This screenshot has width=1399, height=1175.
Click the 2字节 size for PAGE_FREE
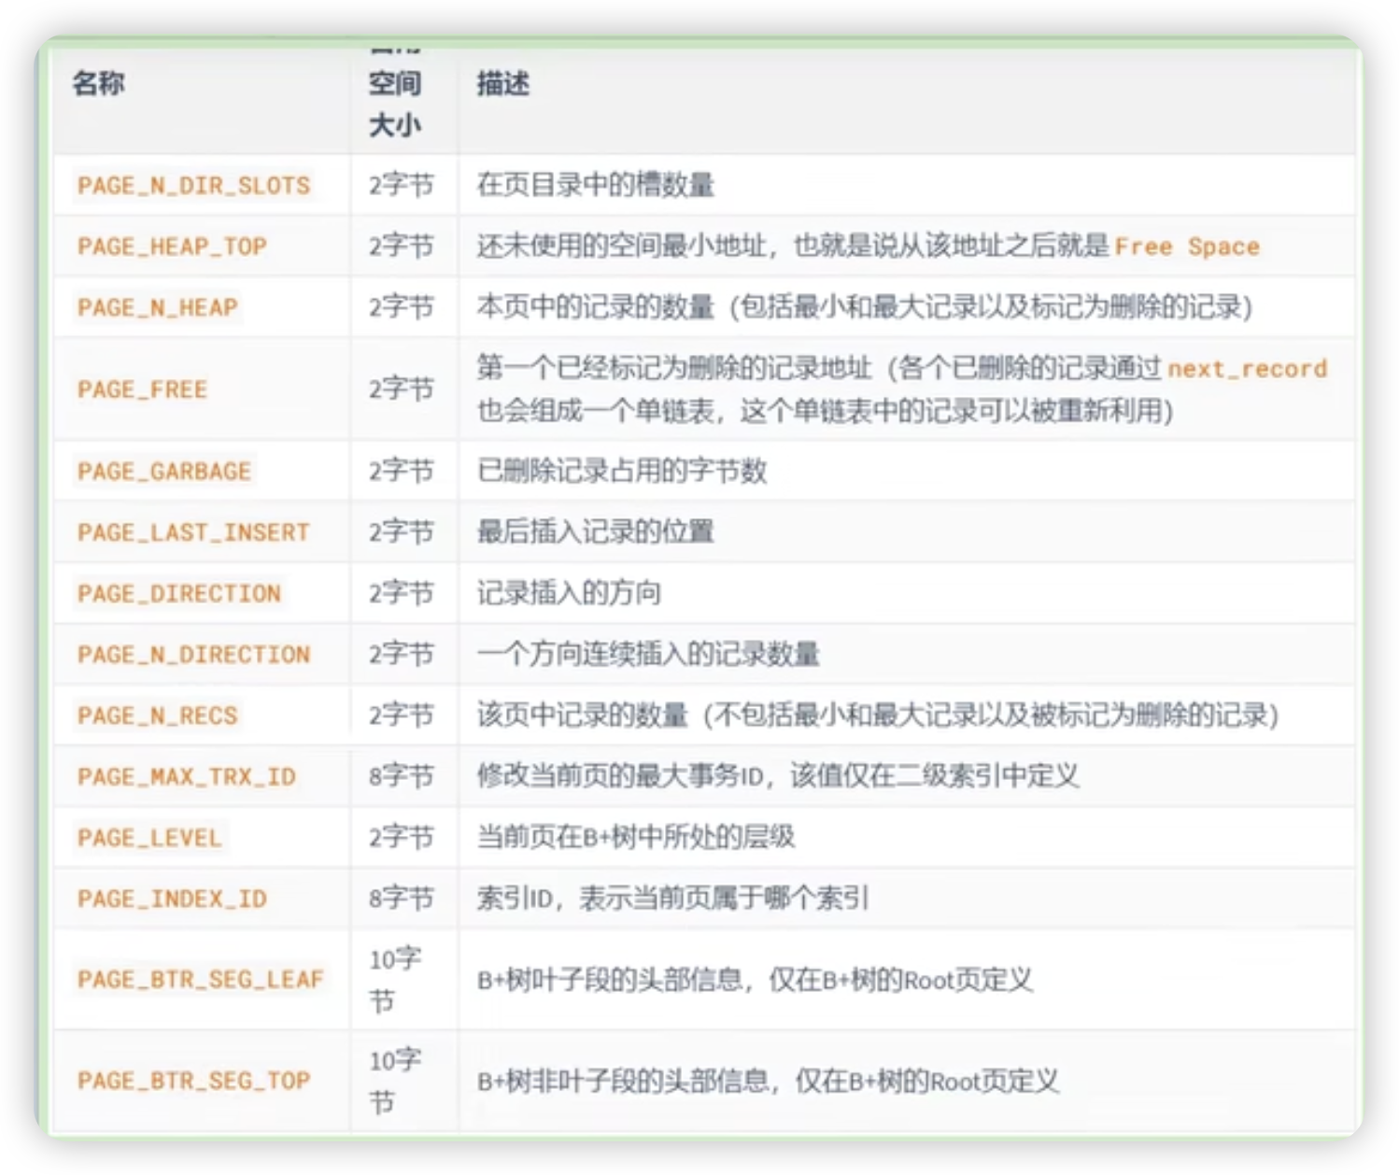pos(402,389)
